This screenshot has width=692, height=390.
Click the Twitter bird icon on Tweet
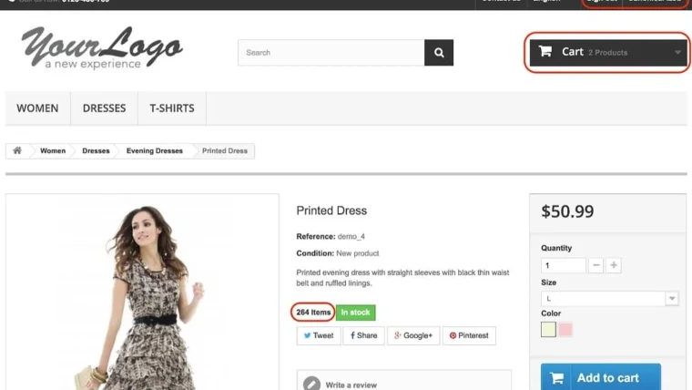tap(307, 335)
